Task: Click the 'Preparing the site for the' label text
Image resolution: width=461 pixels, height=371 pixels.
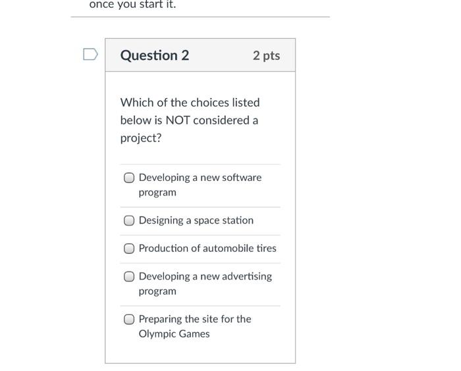Action: tap(194, 319)
